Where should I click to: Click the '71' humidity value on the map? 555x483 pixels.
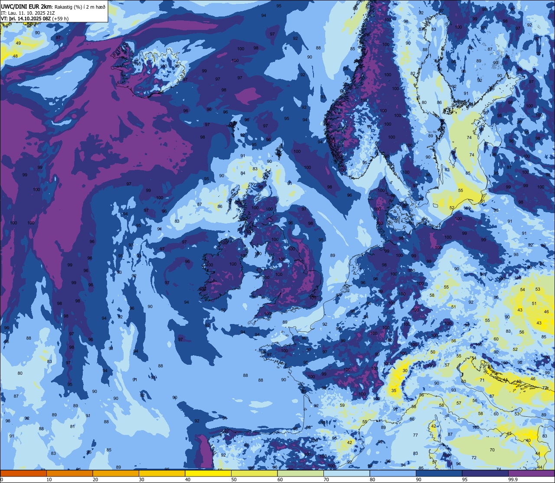tap(482, 380)
